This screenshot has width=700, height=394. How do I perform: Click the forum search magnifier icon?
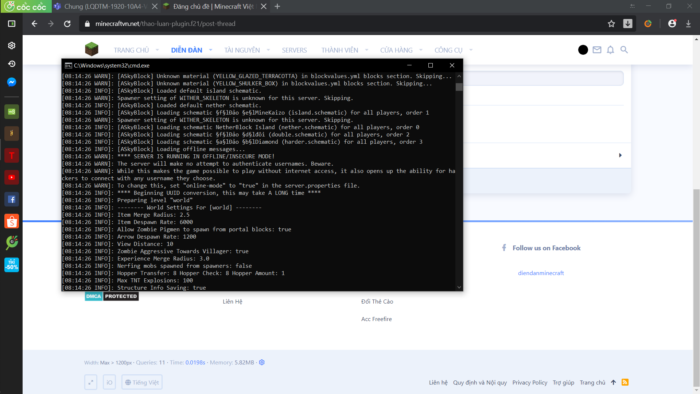[x=624, y=50]
